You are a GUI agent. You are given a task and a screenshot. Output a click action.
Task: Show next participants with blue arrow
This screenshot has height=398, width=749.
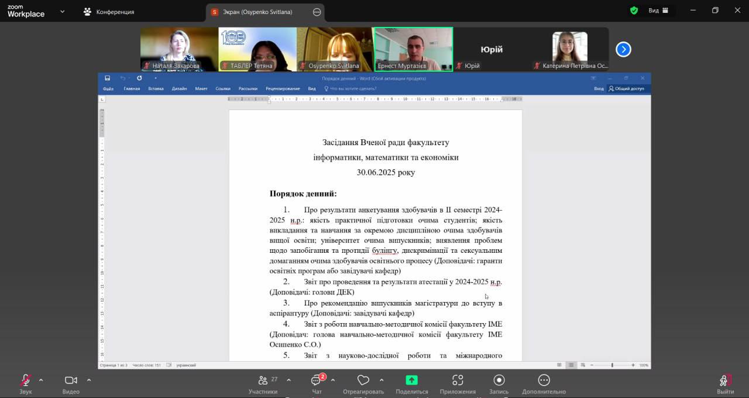(623, 50)
